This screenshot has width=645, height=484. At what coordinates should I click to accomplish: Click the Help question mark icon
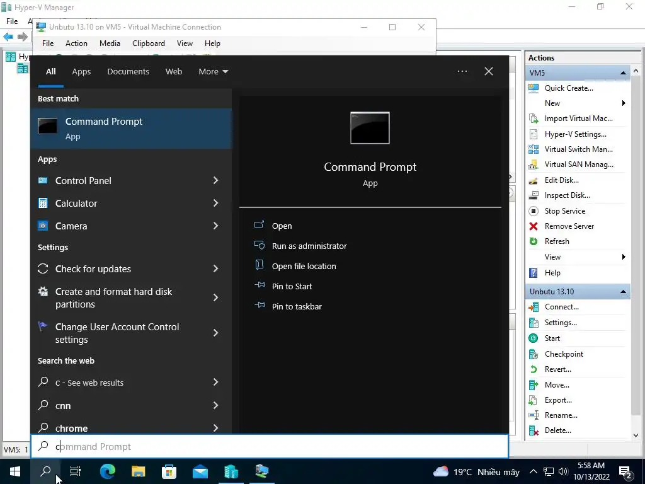pyautogui.click(x=534, y=273)
